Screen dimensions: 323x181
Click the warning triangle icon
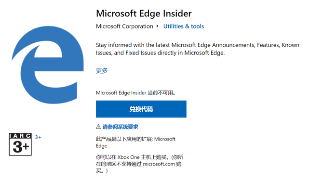(x=98, y=127)
